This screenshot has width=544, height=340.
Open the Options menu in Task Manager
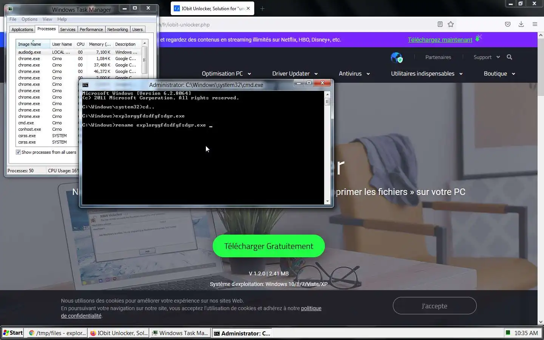(29, 19)
